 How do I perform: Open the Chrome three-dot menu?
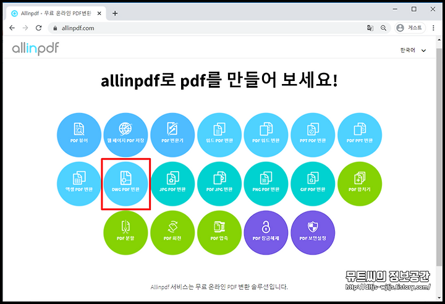433,28
